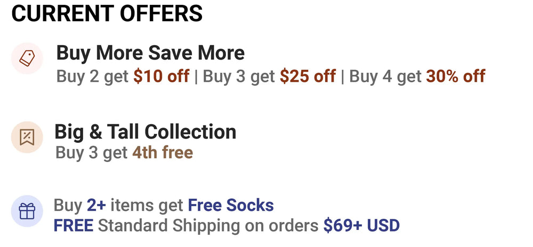The width and height of the screenshot is (533, 247).
Task: Click the "Free Socks" highlighted text
Action: pos(231,205)
